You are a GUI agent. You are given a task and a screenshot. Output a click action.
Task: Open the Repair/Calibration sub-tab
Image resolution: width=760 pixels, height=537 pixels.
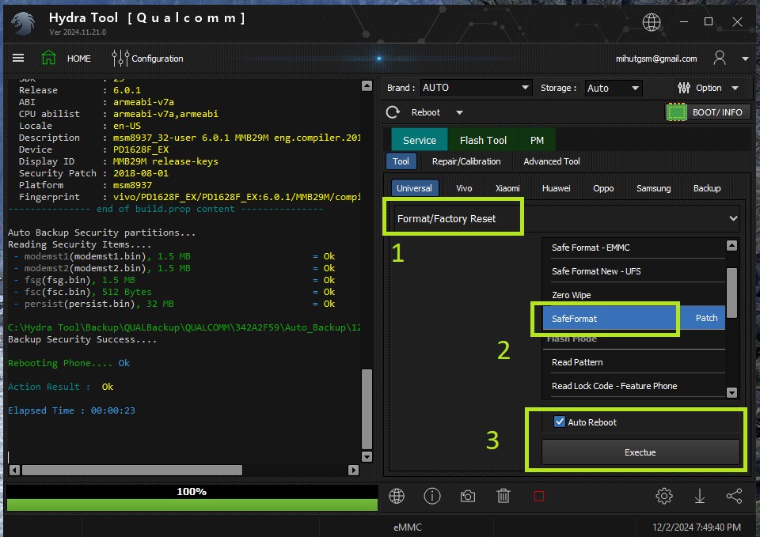466,161
